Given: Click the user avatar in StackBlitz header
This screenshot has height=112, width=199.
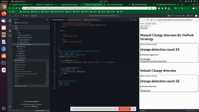Looking at the screenshot, I should click(196, 16).
